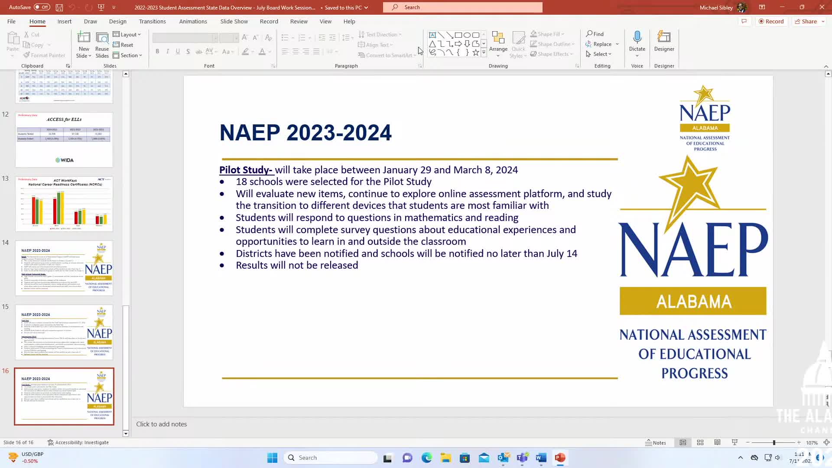
Task: Start Slide Show from status bar
Action: click(734, 442)
